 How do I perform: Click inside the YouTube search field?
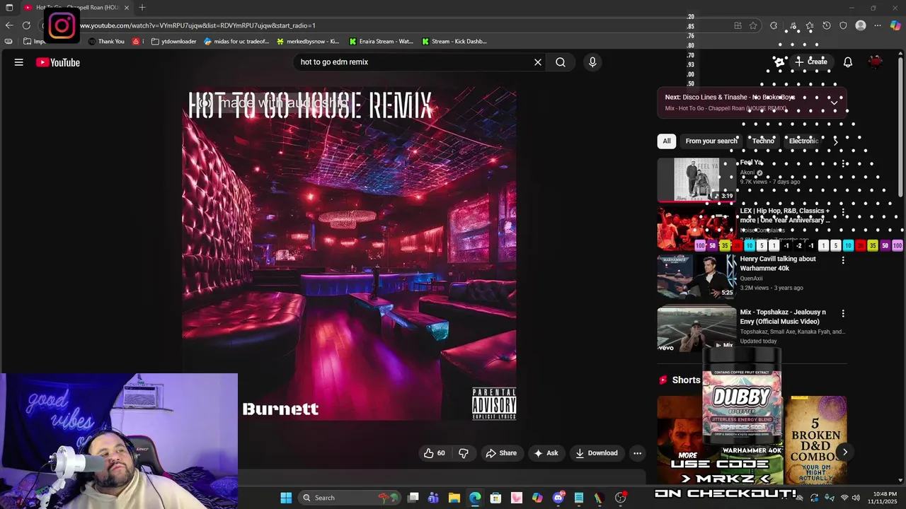(414, 62)
